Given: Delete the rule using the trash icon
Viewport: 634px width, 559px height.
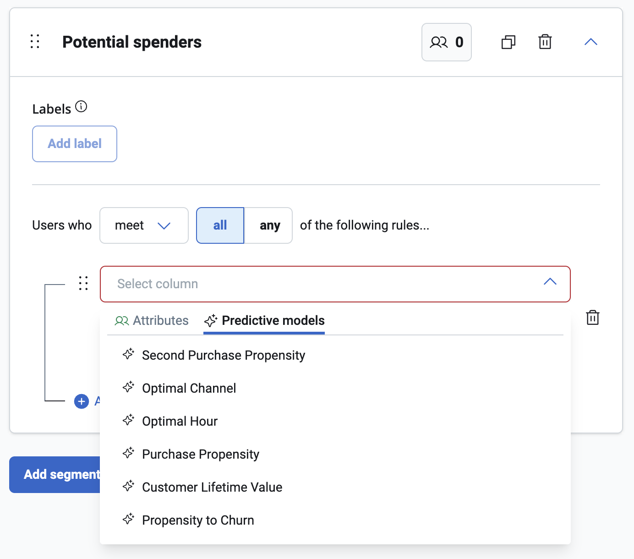Looking at the screenshot, I should tap(593, 318).
